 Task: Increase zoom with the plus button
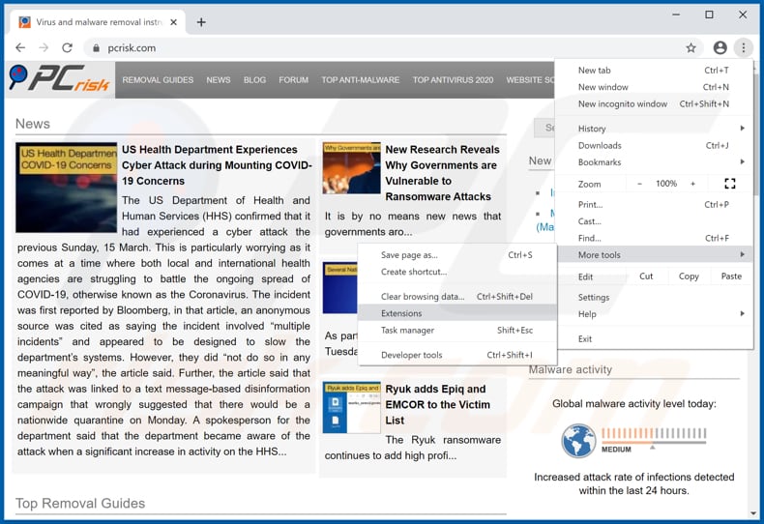692,184
